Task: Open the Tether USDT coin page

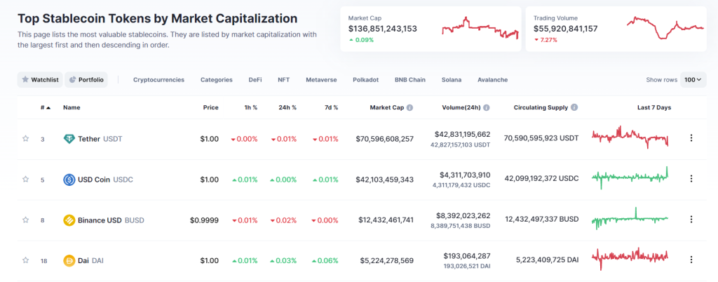Action: 100,139
